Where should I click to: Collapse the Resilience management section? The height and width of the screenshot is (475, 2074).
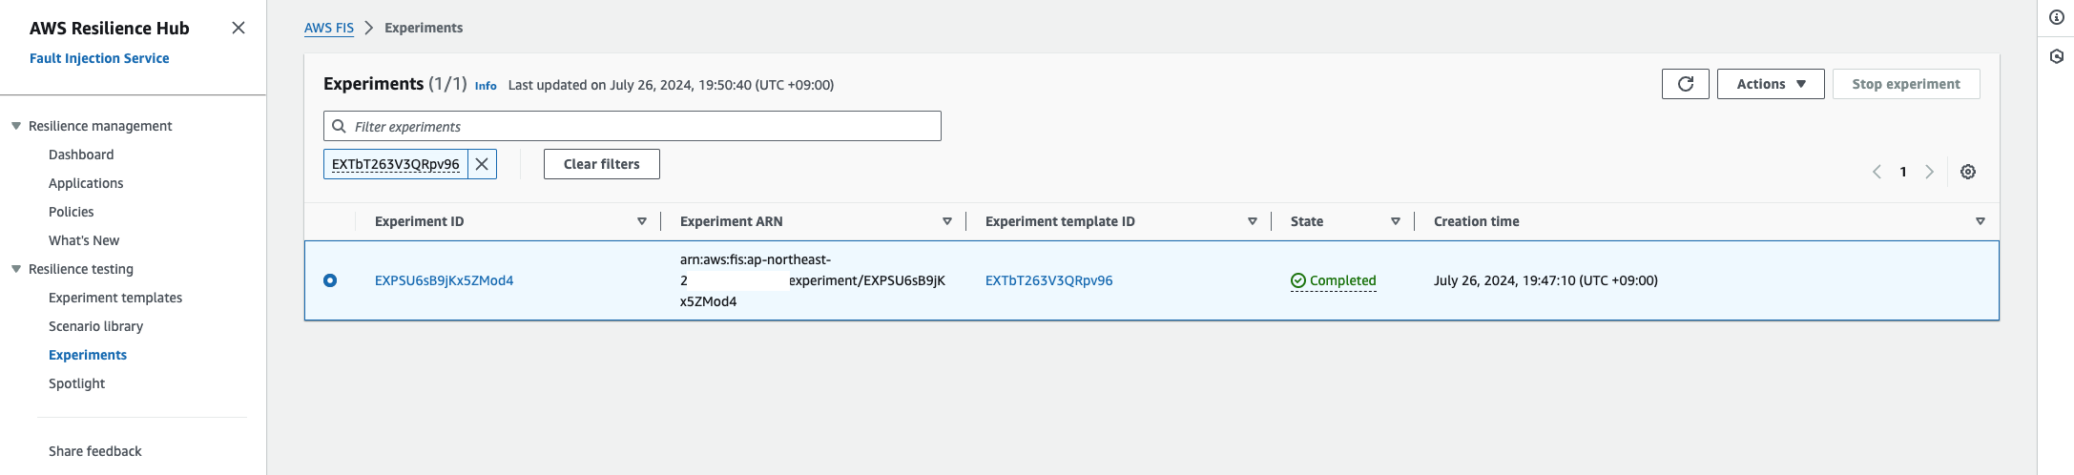pyautogui.click(x=16, y=126)
